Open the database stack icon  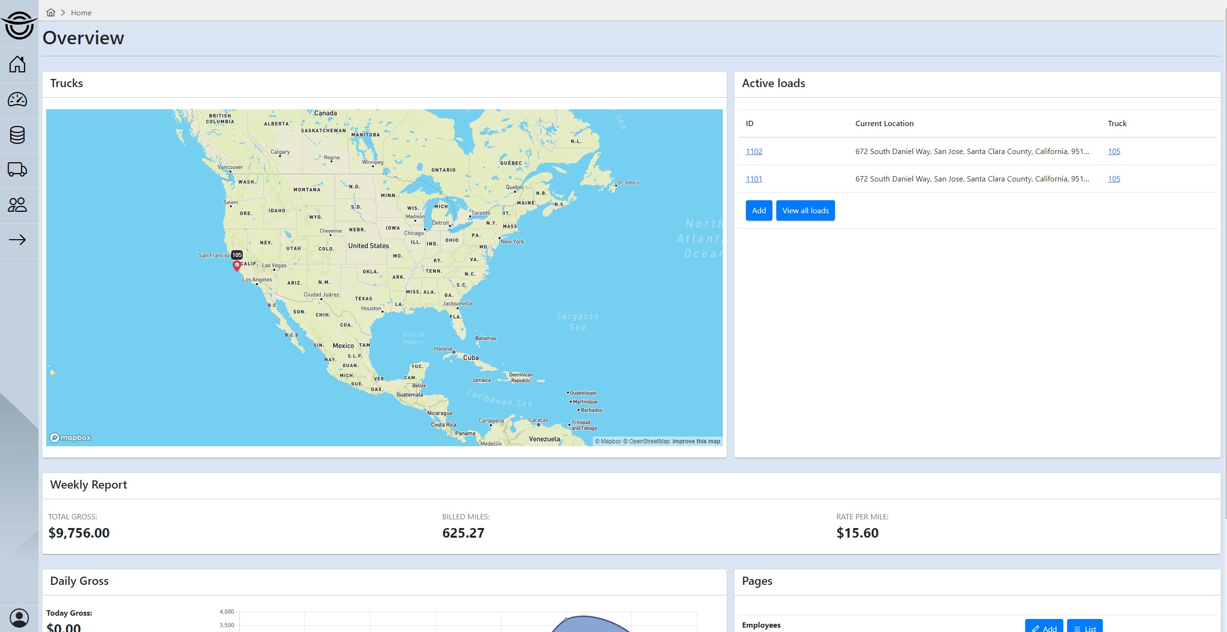click(x=17, y=135)
